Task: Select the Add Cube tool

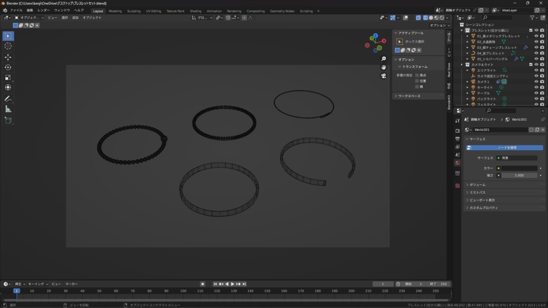Action: click(8, 120)
